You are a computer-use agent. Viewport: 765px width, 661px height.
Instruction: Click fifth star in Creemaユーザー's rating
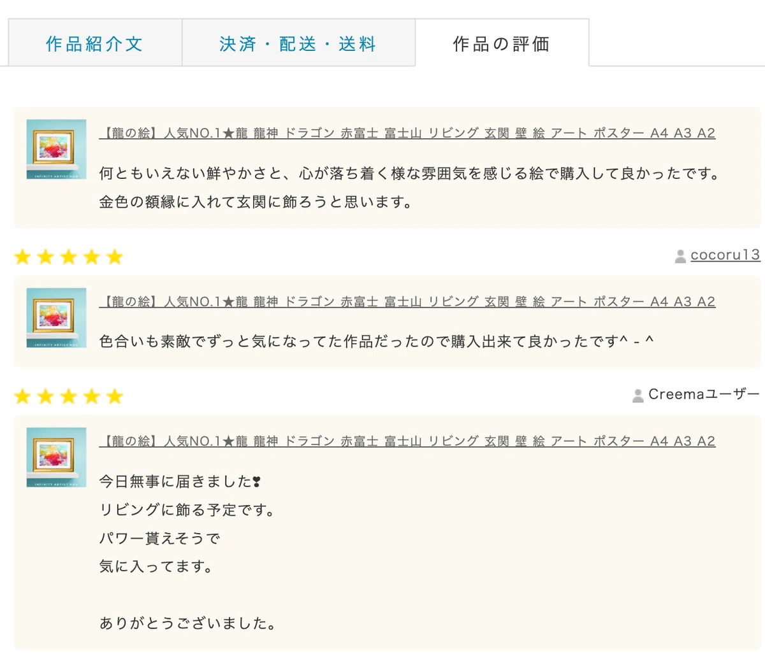tap(115, 397)
